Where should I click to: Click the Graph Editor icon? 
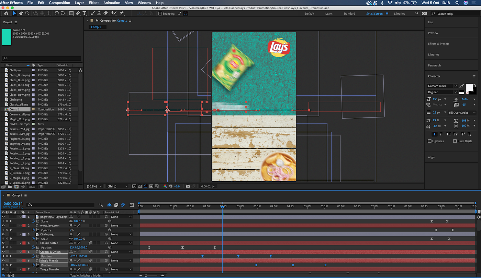point(132,205)
